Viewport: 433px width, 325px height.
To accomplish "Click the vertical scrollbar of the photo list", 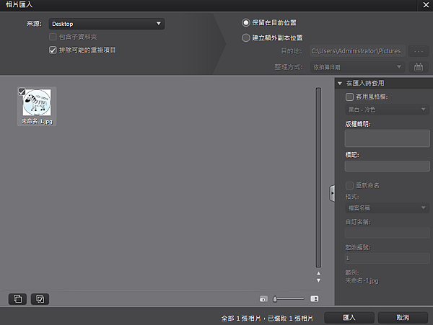I will click(318, 177).
